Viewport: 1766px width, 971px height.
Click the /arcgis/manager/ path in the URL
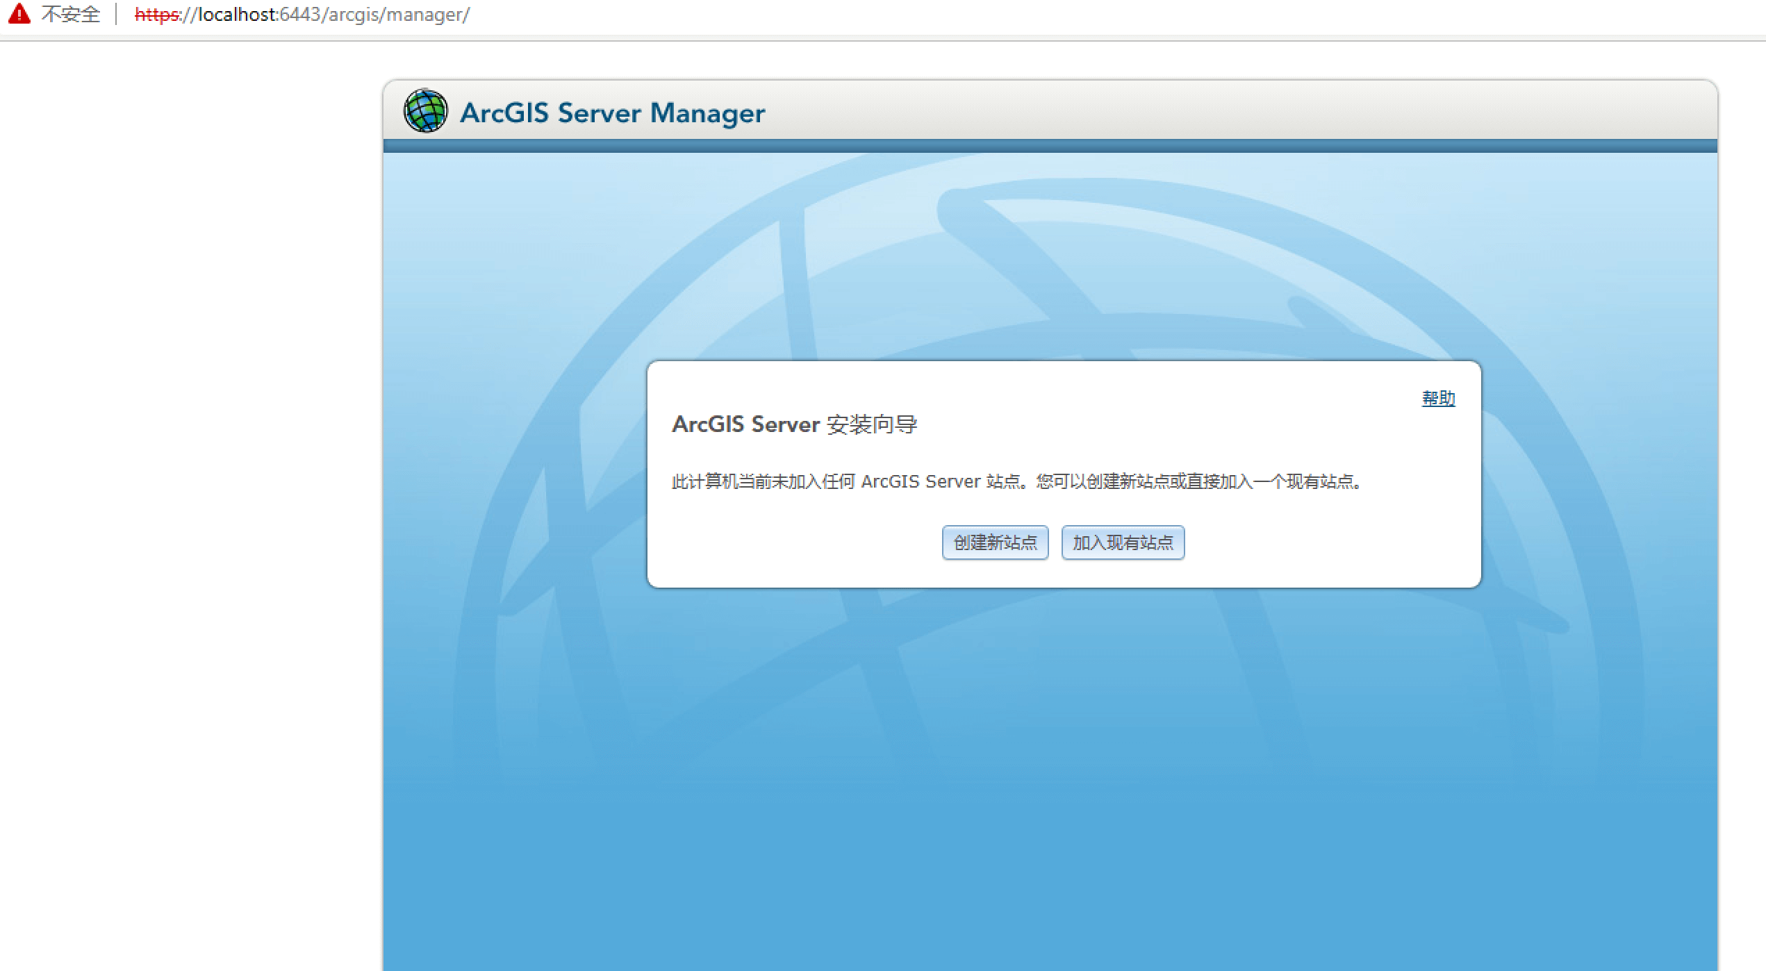point(395,15)
